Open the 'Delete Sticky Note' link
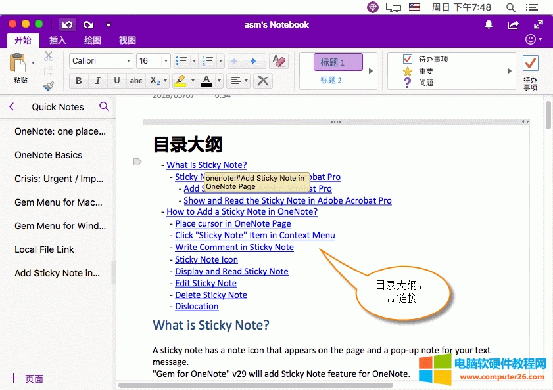 point(211,295)
